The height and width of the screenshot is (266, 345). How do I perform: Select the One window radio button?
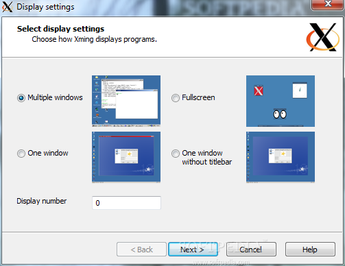point(21,154)
